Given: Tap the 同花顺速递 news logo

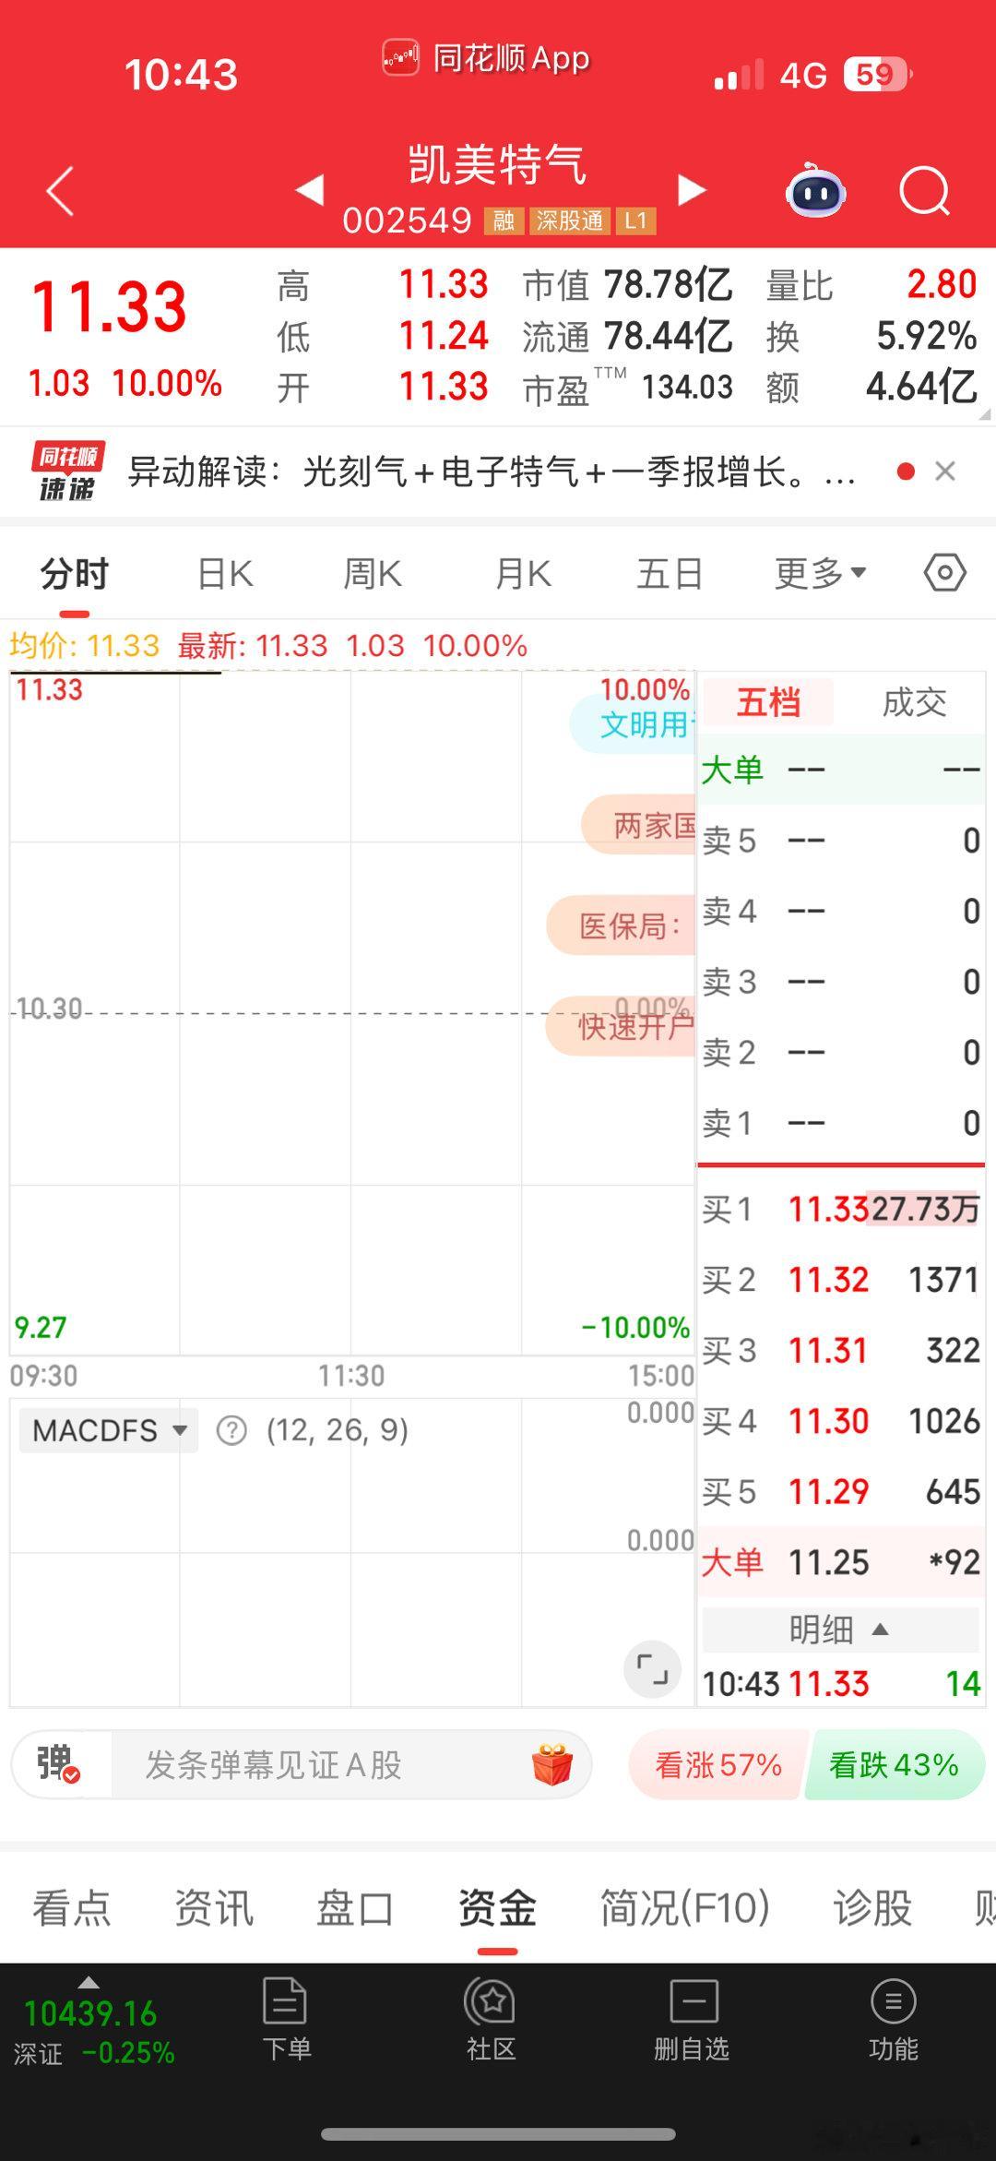Looking at the screenshot, I should [x=67, y=472].
